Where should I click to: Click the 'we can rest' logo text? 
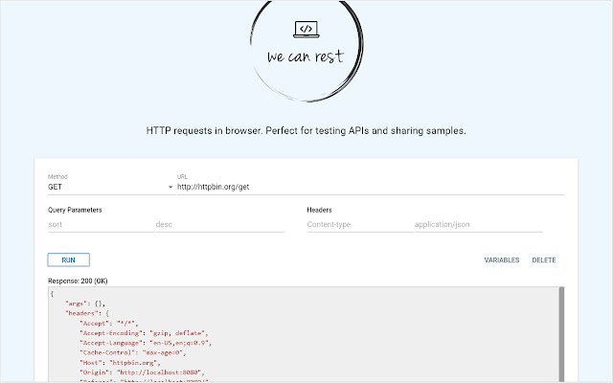point(306,56)
